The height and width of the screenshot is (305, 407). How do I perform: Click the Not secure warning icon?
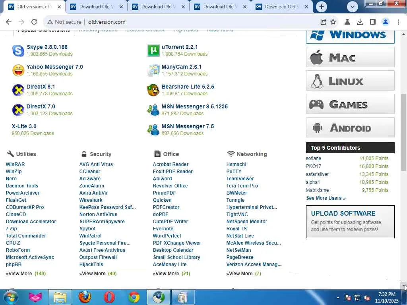50,22
